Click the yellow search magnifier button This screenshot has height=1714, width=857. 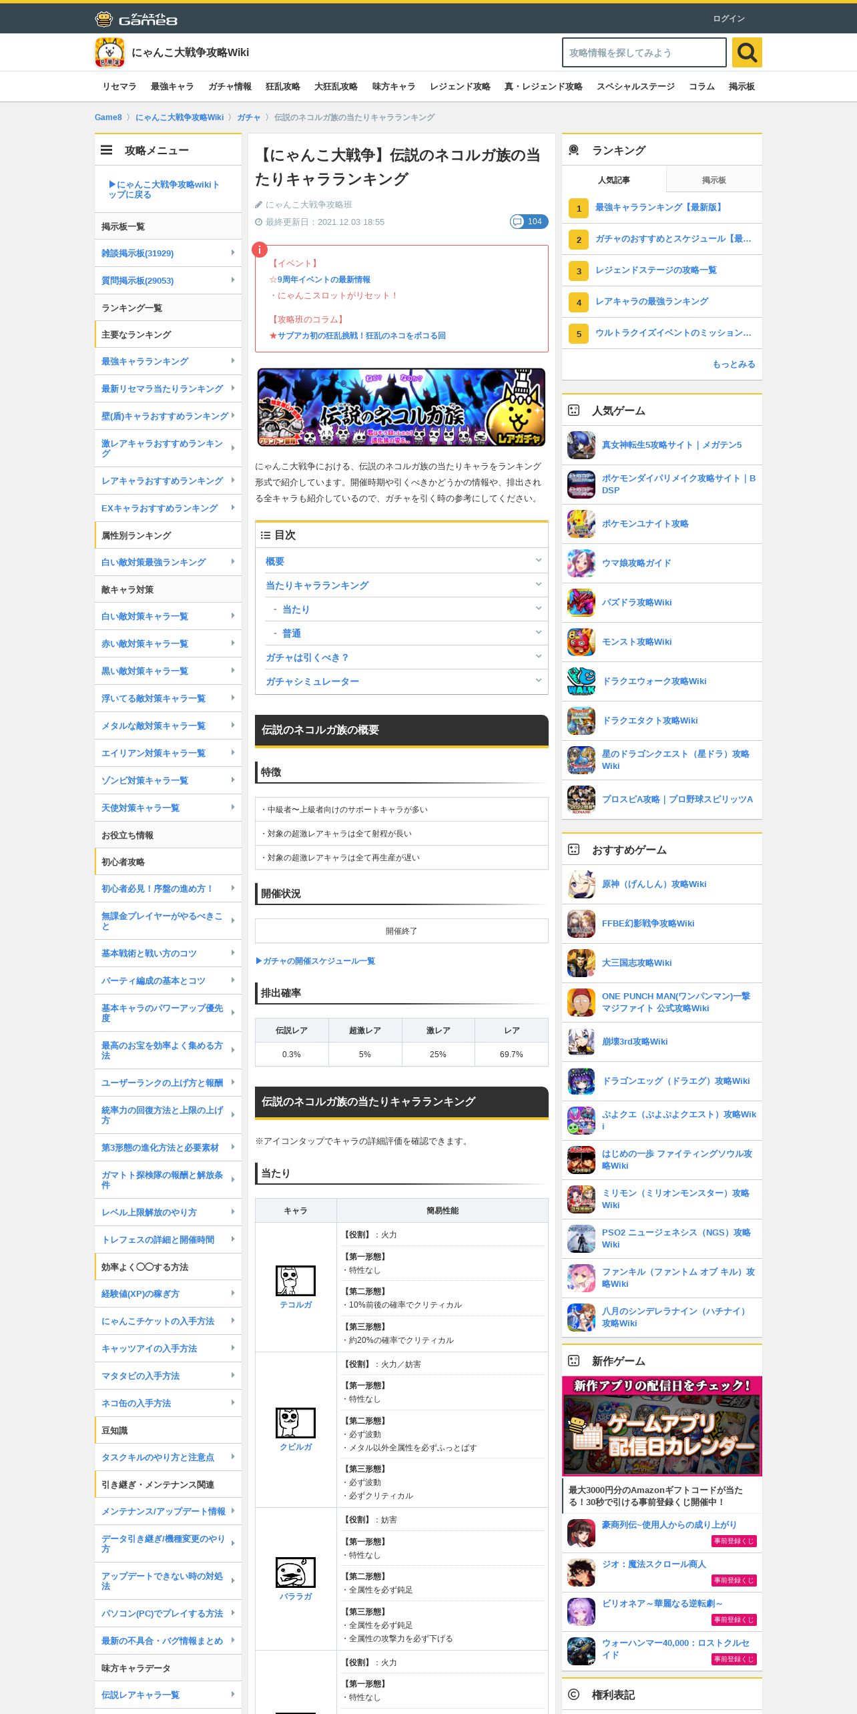click(x=747, y=52)
